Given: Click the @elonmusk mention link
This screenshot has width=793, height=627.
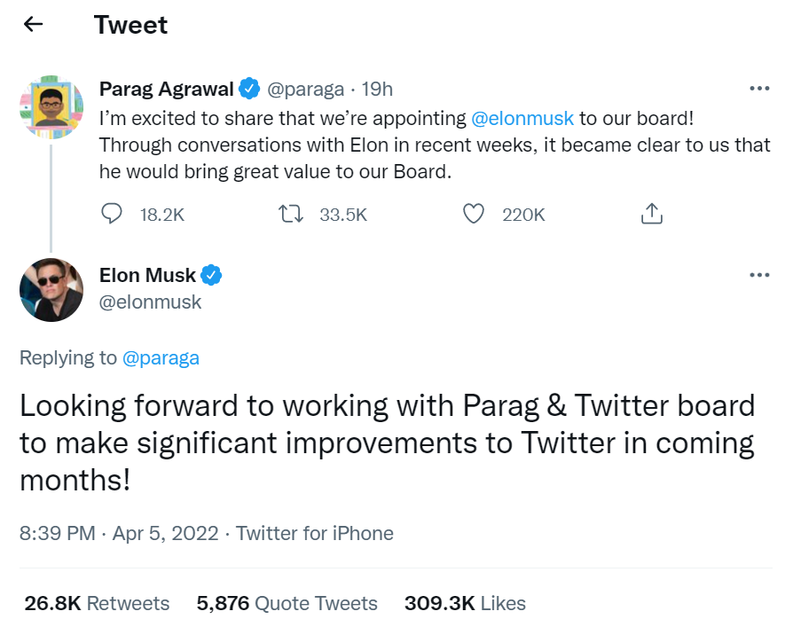Looking at the screenshot, I should (522, 118).
